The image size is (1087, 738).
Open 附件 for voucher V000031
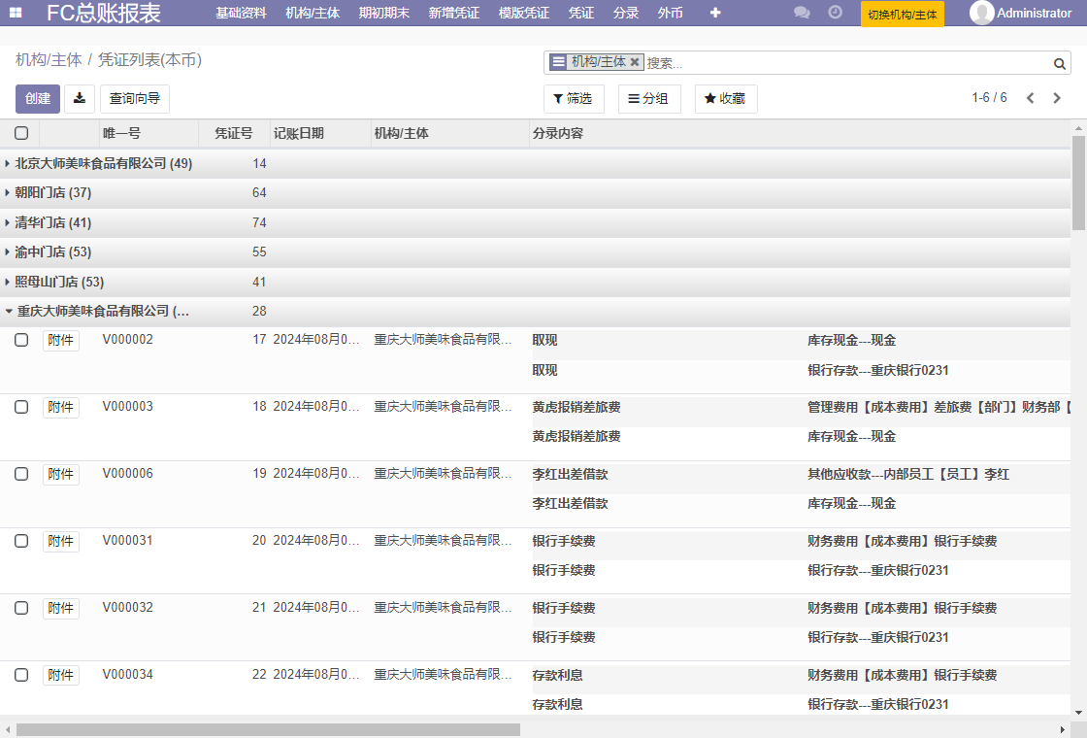point(61,542)
